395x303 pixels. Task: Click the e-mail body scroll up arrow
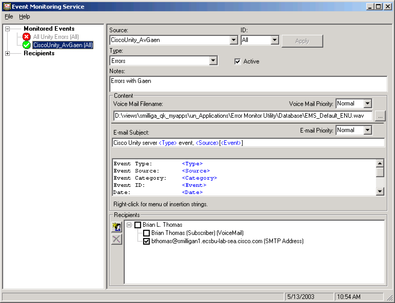pyautogui.click(x=380, y=164)
